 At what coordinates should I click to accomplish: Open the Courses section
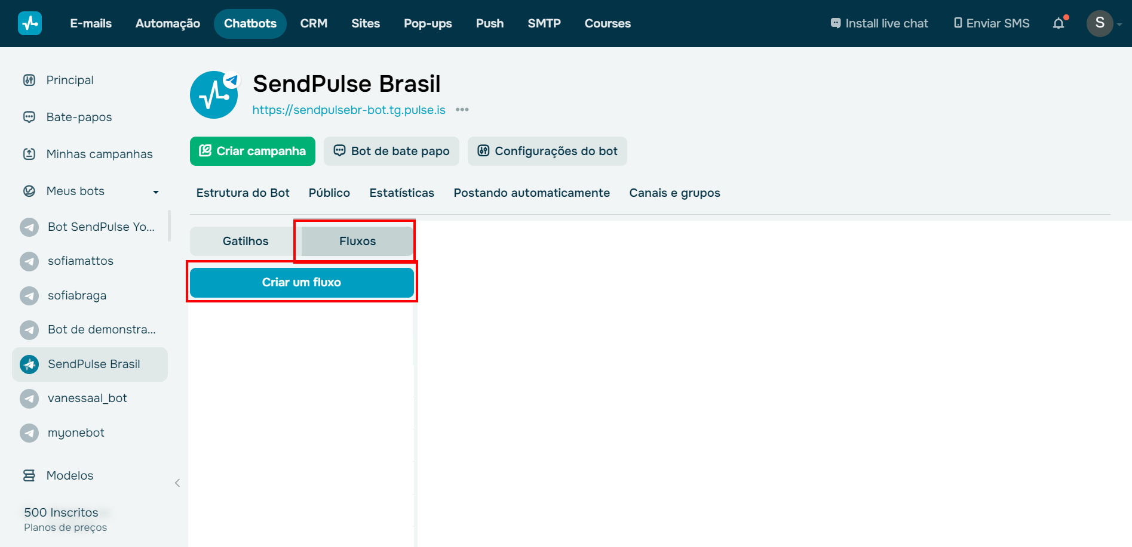608,23
